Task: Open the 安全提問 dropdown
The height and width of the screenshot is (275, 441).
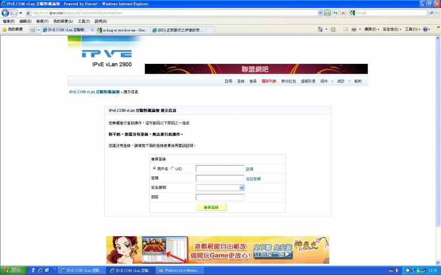Action: point(220,188)
